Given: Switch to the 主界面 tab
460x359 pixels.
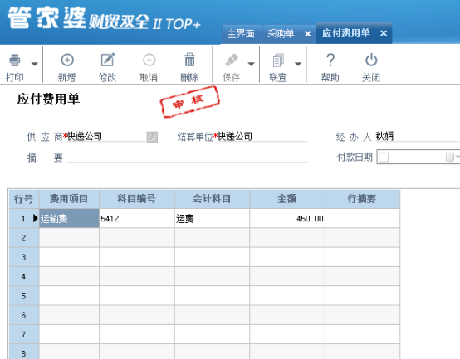Looking at the screenshot, I should [x=241, y=34].
